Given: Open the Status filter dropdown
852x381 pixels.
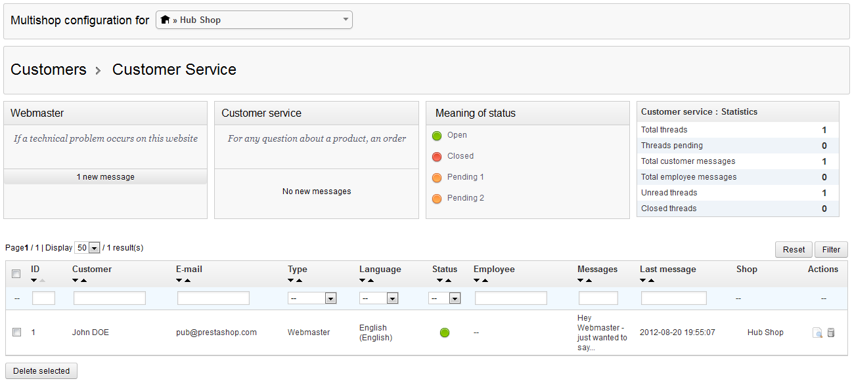Looking at the screenshot, I should [445, 298].
